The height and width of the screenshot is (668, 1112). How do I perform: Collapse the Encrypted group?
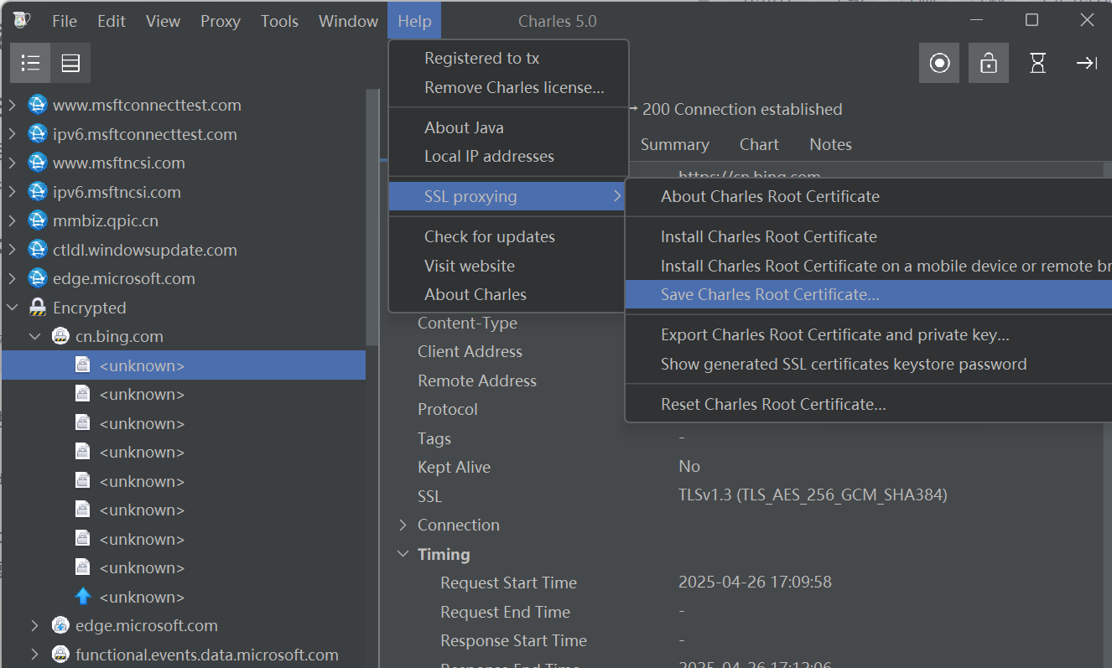point(12,308)
